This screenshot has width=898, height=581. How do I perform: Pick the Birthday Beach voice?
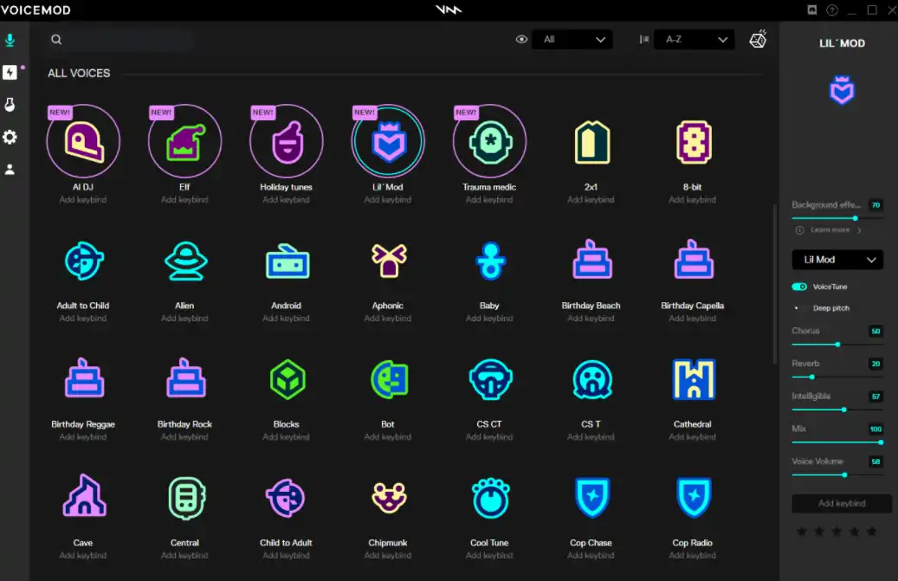(592, 259)
